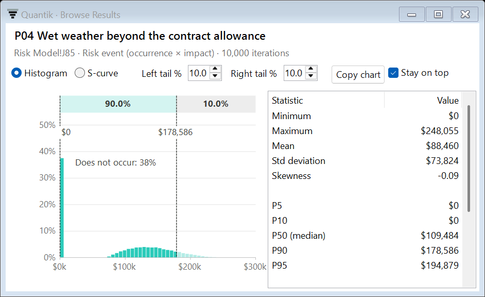Click the $300k x-axis label
This screenshot has width=485, height=297.
(x=255, y=267)
